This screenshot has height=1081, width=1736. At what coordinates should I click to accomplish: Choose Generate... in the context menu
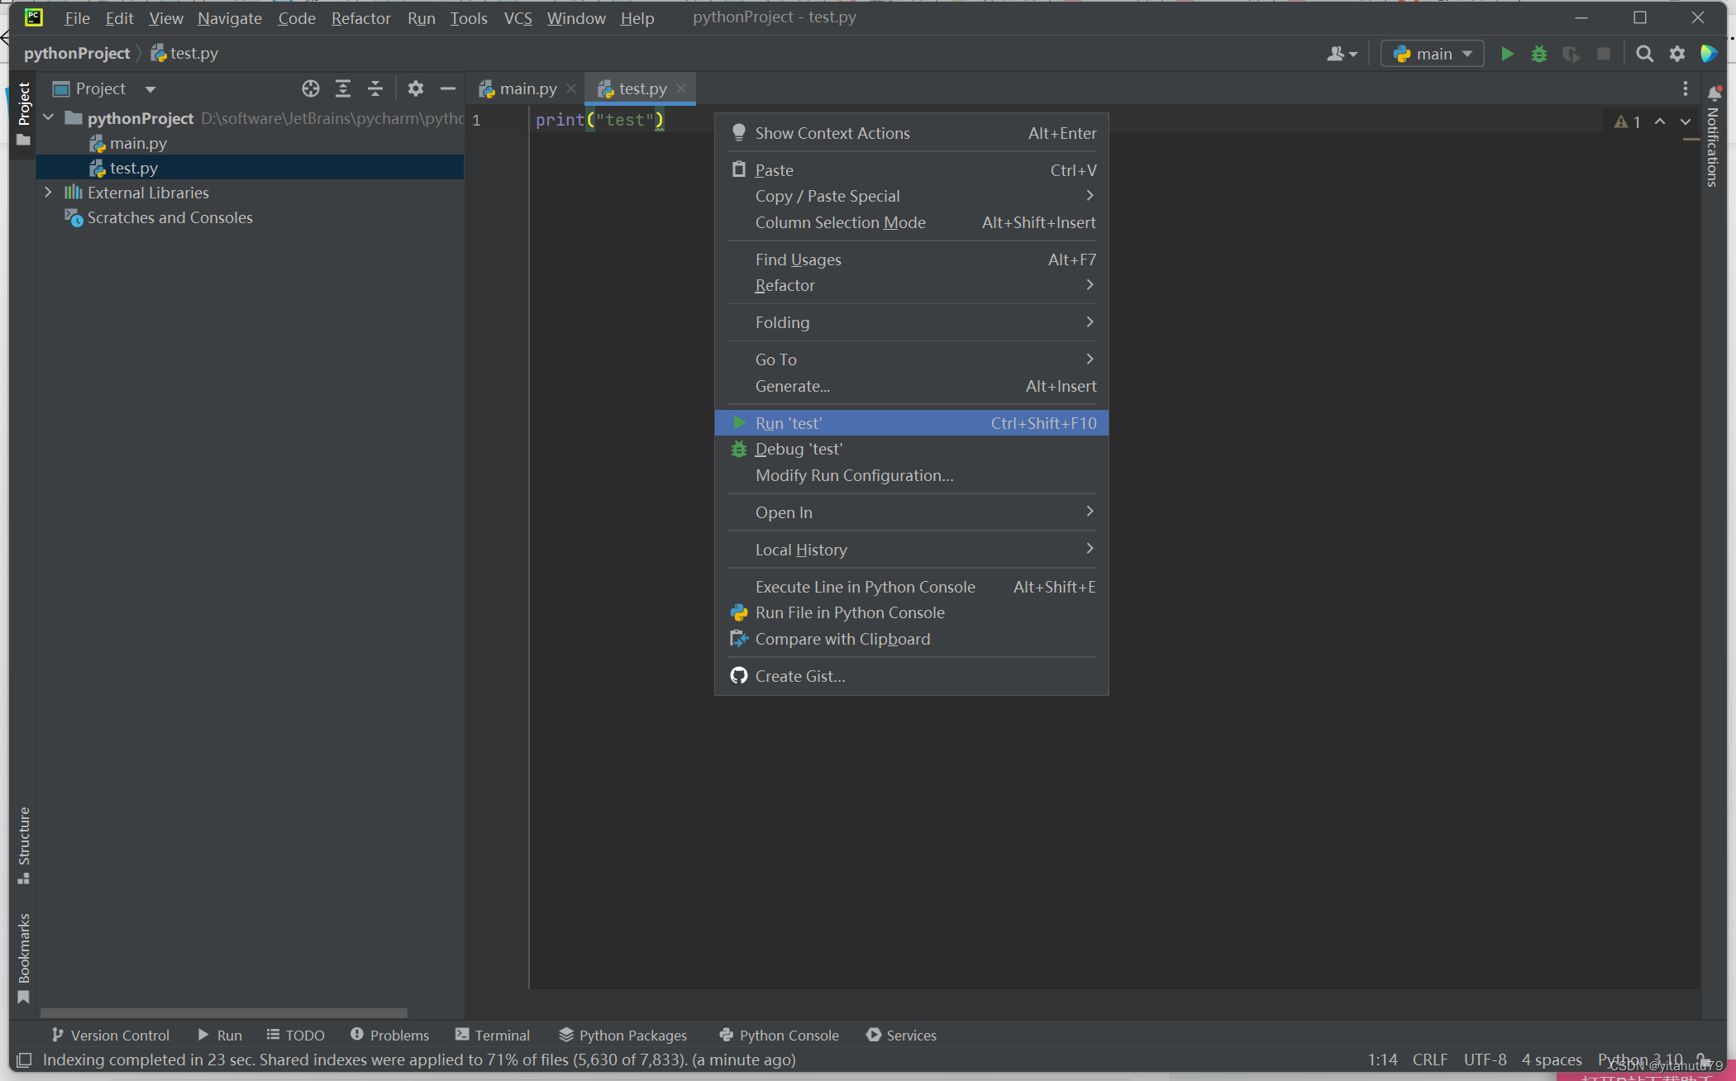(x=911, y=386)
